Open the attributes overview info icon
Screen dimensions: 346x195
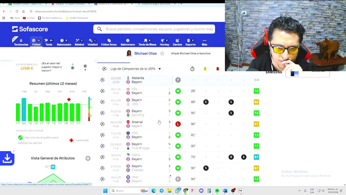point(88,158)
